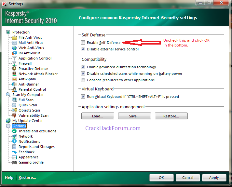Minimize the Settings window
The image size is (232, 187).
pos(200,2)
